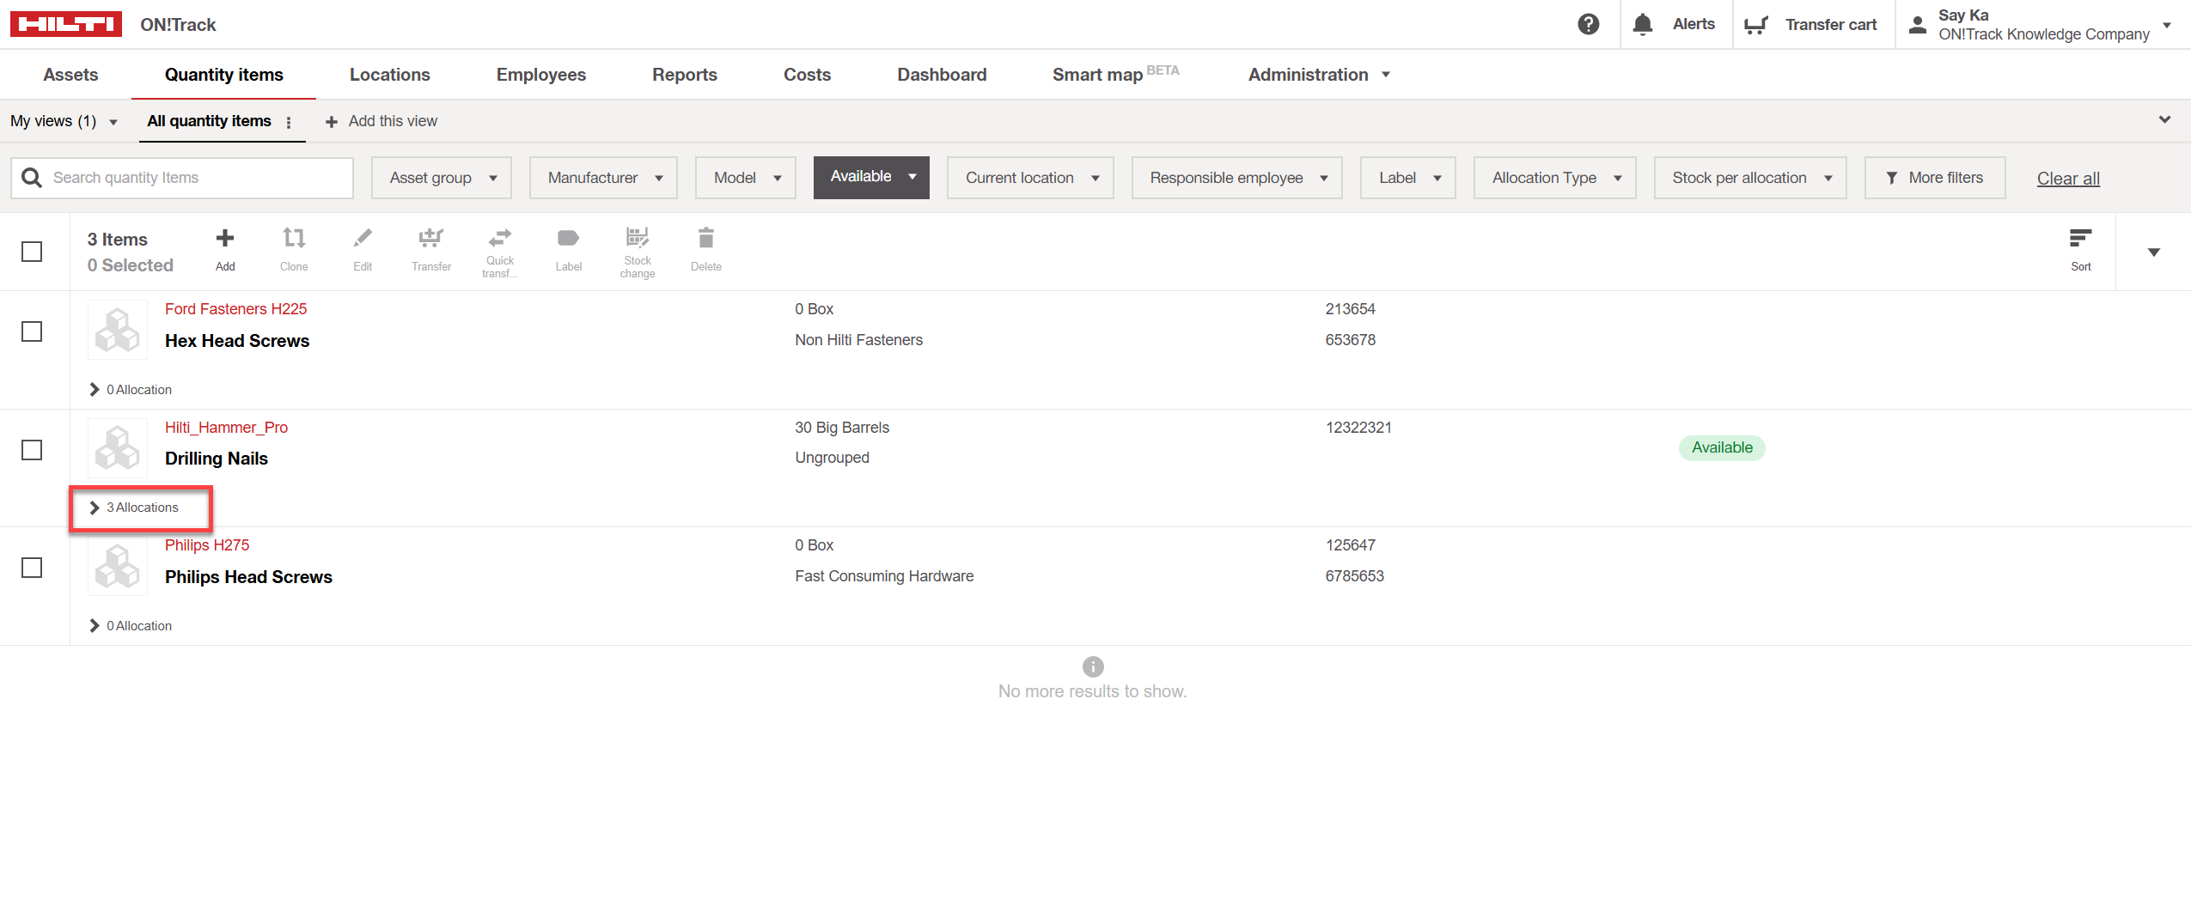This screenshot has width=2191, height=924.
Task: Expand 0 Allocation under Hex Head Screws
Action: pos(131,390)
